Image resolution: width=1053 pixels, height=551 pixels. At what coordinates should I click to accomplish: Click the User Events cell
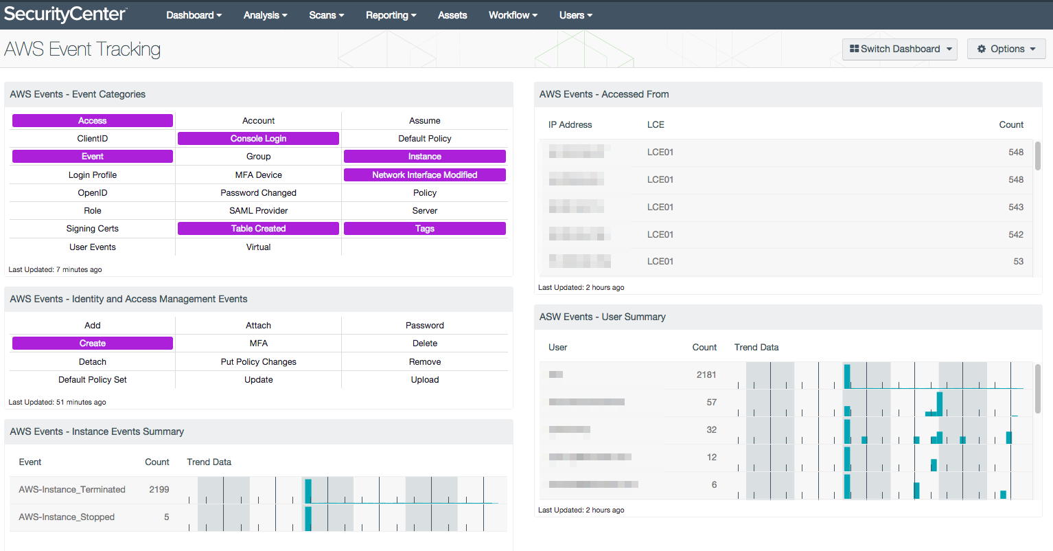(93, 247)
